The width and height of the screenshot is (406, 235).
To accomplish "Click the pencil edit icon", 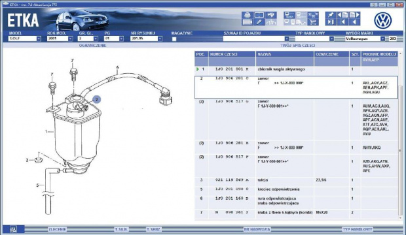I will [259, 22].
